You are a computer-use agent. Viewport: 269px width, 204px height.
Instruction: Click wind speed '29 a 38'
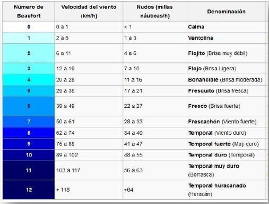coord(65,91)
